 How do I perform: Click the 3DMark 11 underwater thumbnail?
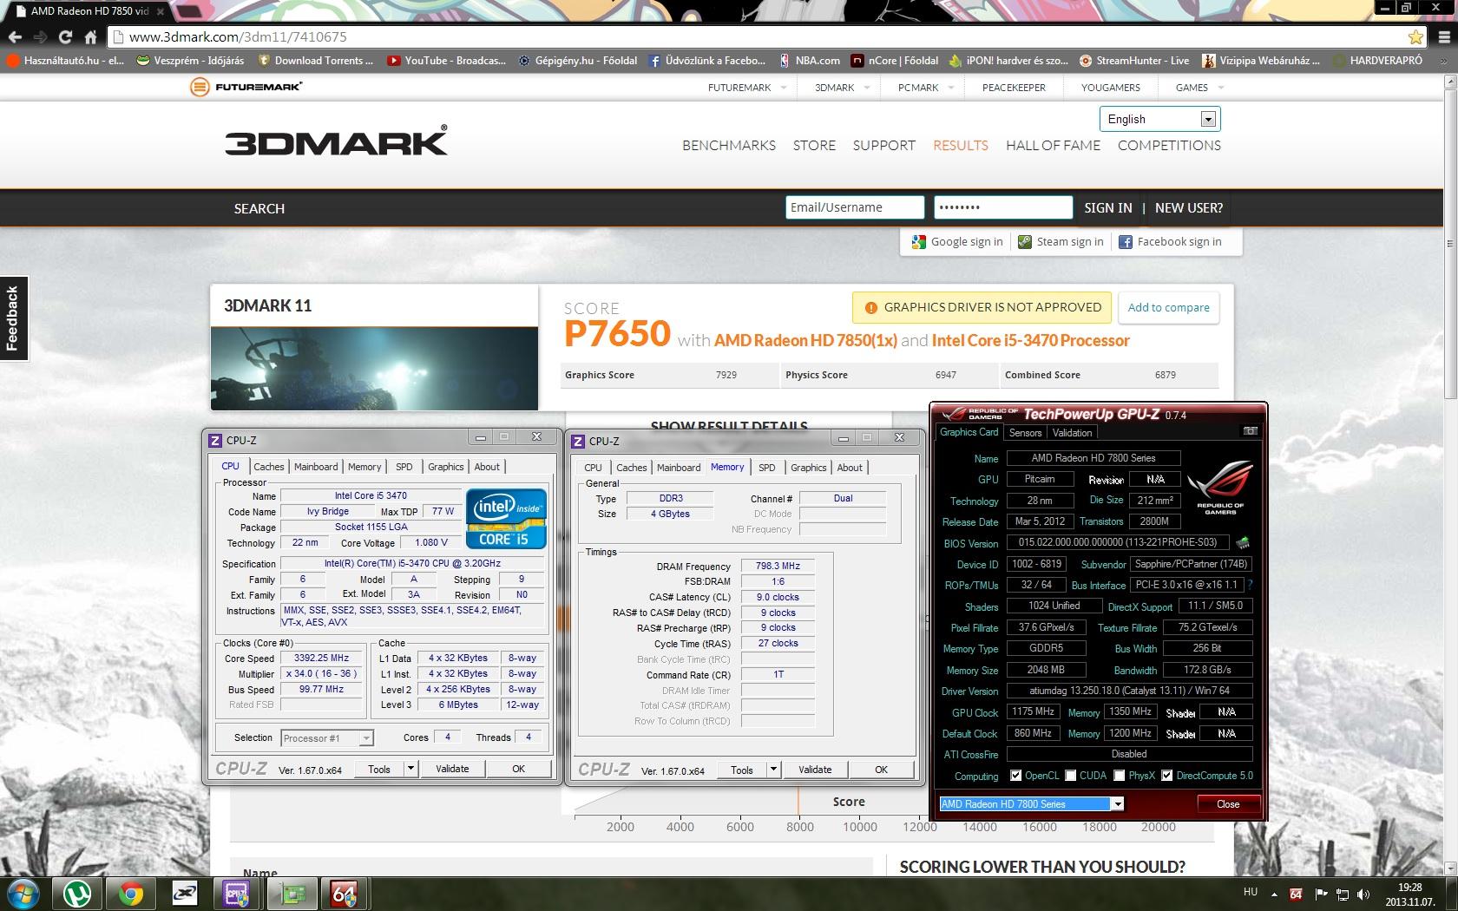374,368
